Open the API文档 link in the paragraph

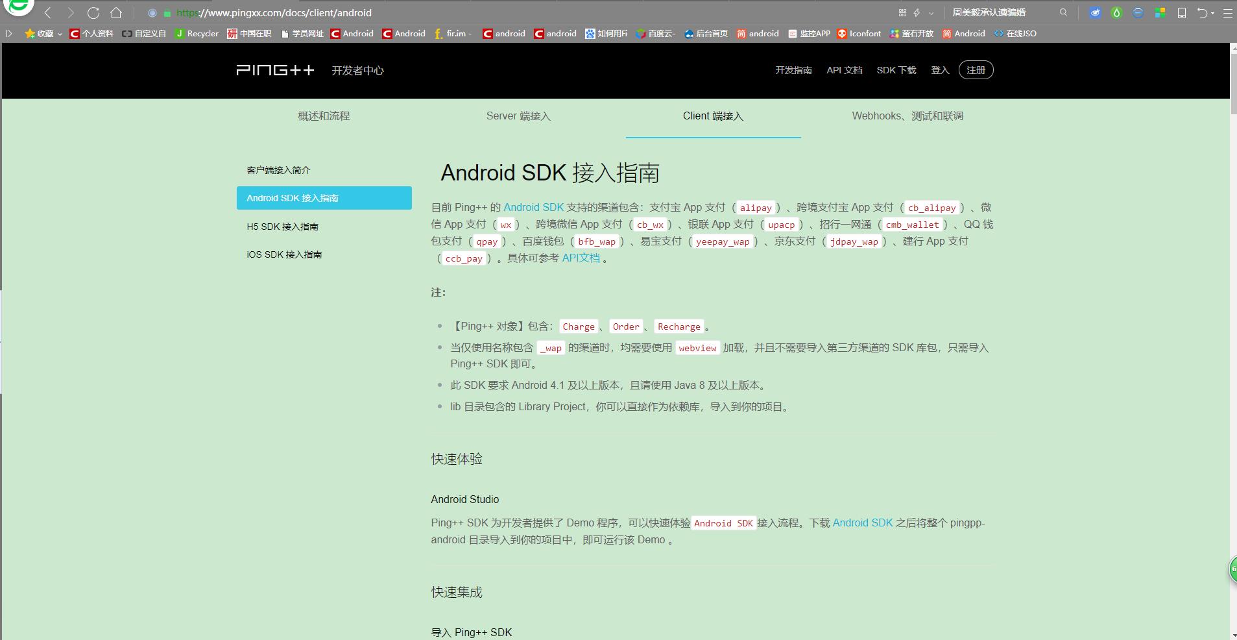coord(581,258)
